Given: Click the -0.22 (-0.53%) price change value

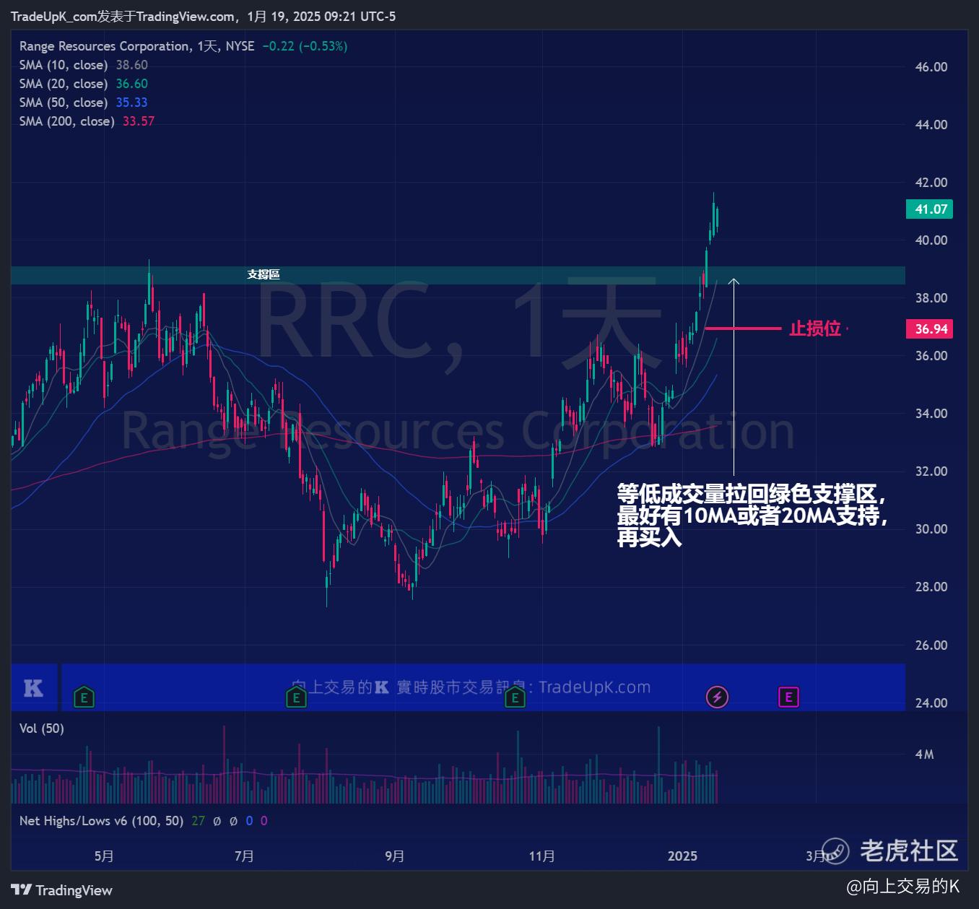Looking at the screenshot, I should pos(305,46).
